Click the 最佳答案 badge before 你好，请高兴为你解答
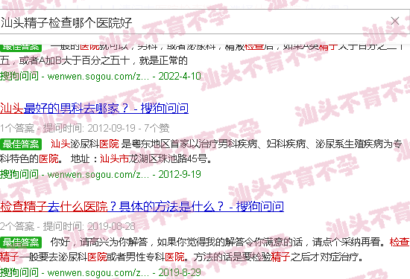Image resolution: width=410 pixels, height=279 pixels. click(x=21, y=243)
